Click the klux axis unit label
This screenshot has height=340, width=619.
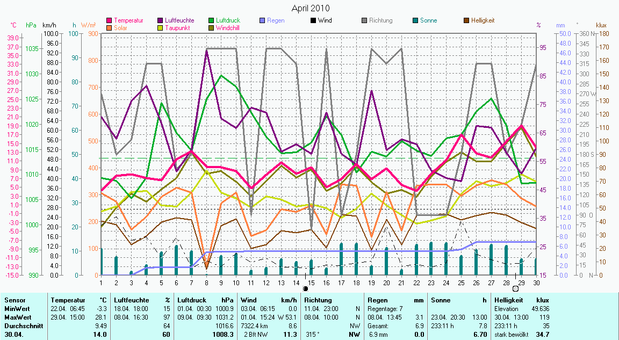(x=601, y=25)
